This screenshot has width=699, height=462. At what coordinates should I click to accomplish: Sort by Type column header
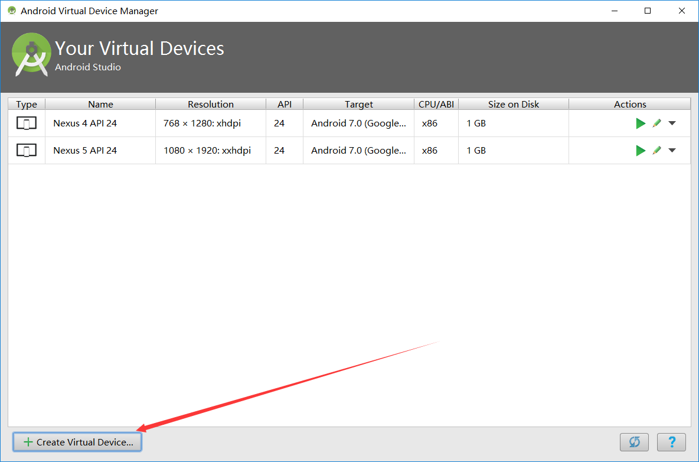(x=27, y=104)
